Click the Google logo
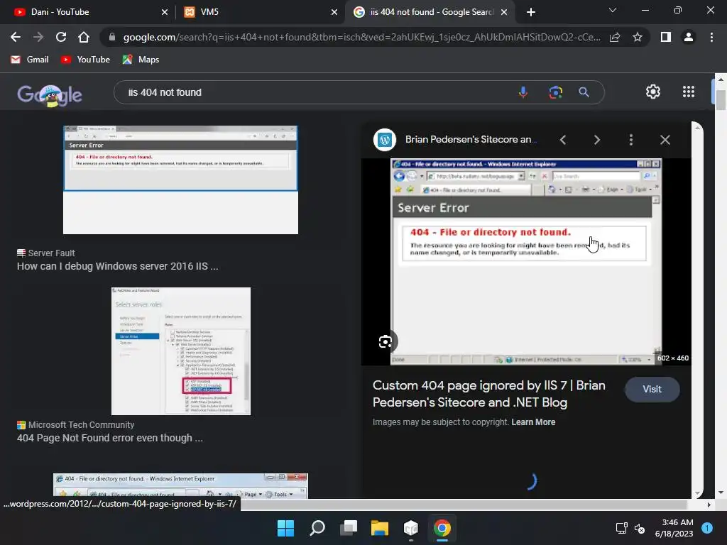This screenshot has height=545, width=727. (49, 94)
